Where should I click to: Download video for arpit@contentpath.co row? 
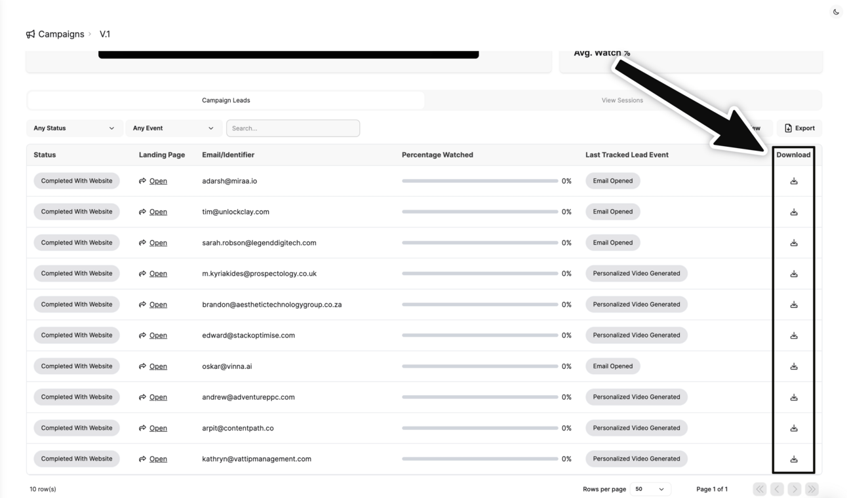click(793, 428)
